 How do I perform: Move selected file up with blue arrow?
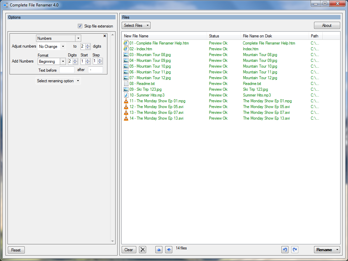point(159,250)
